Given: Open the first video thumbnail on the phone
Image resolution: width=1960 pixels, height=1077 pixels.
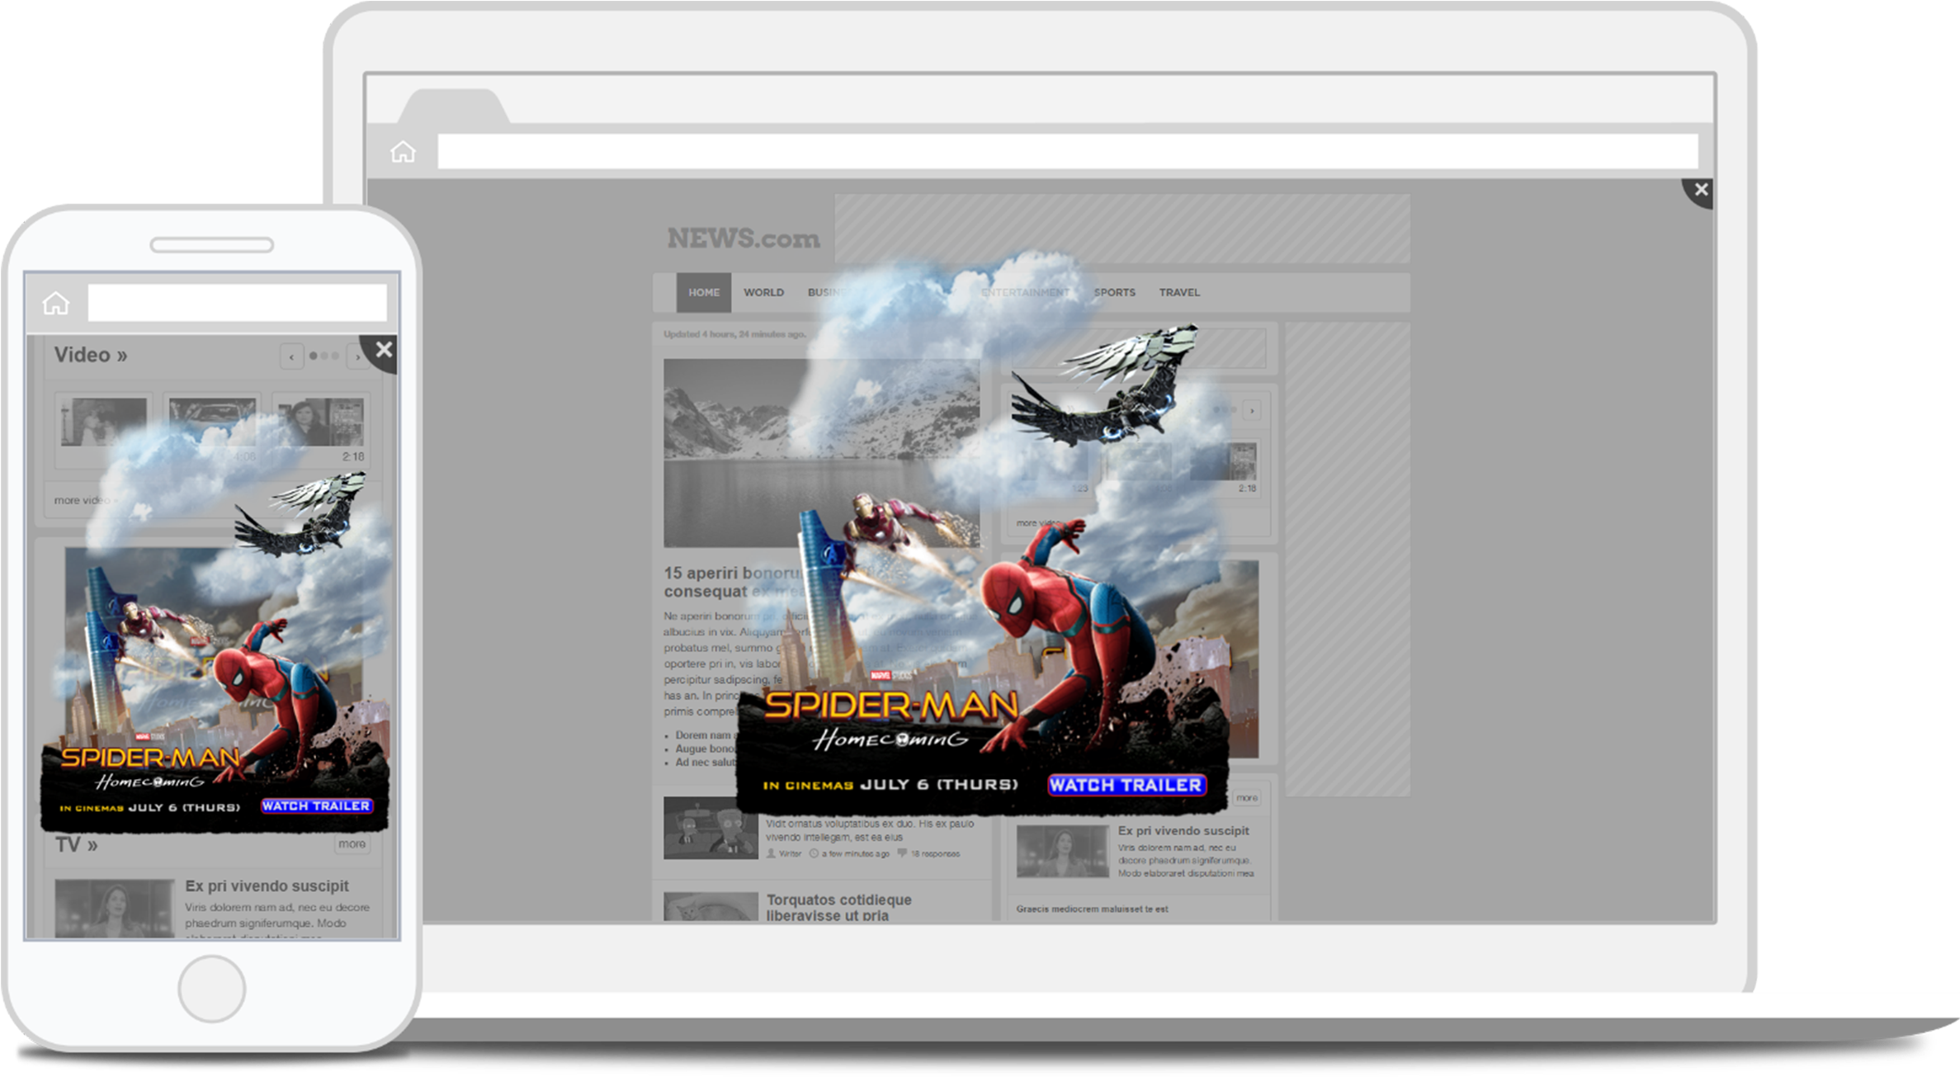Looking at the screenshot, I should click(x=104, y=422).
